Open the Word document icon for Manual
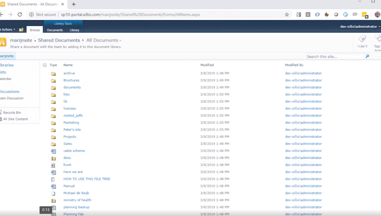The height and width of the screenshot is (216, 381). click(x=53, y=186)
